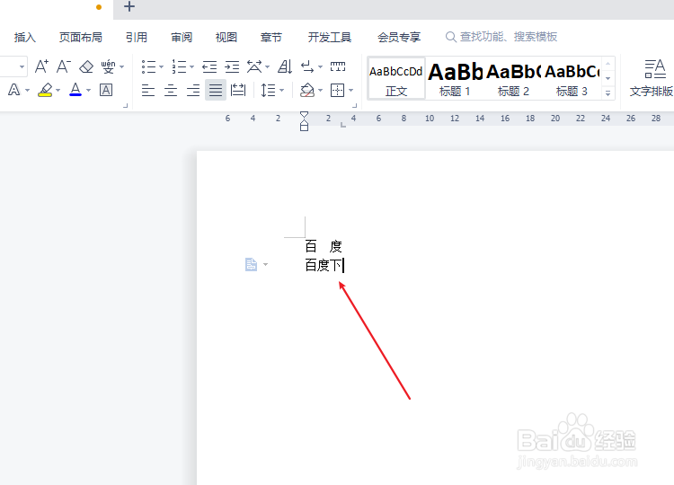Move the styles gallery up one row
The height and width of the screenshot is (485, 674).
pyautogui.click(x=607, y=64)
